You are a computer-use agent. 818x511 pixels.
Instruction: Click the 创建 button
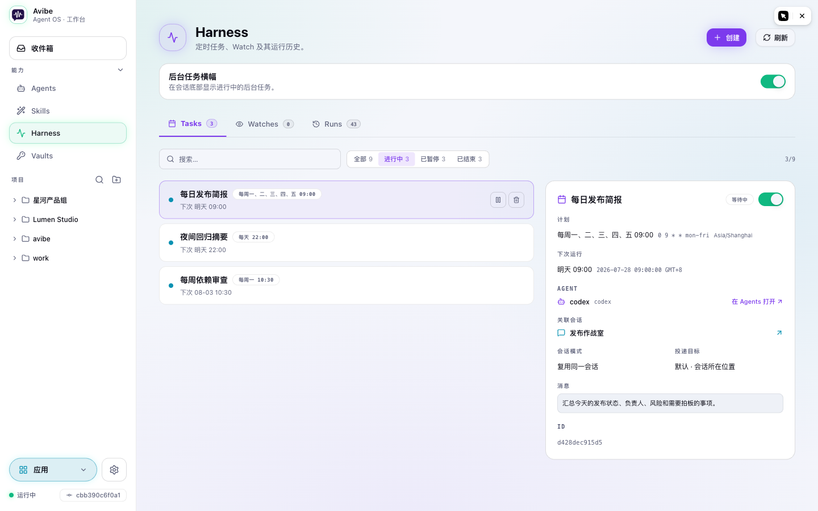(726, 37)
